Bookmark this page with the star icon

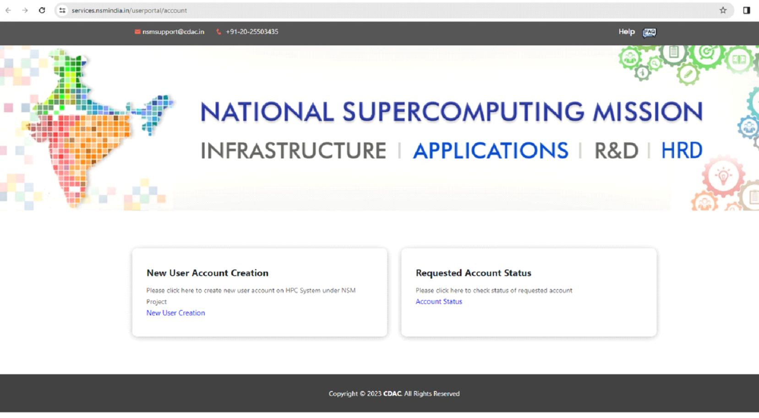[723, 10]
